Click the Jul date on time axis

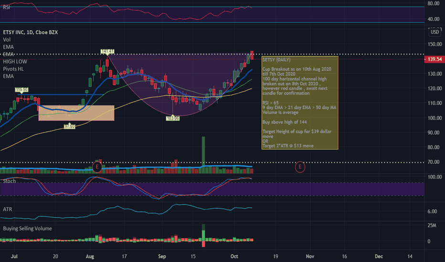click(14, 256)
